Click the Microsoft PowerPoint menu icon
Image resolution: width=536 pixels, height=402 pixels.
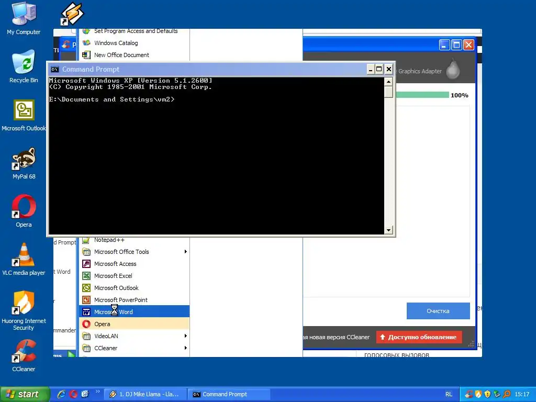coord(86,300)
